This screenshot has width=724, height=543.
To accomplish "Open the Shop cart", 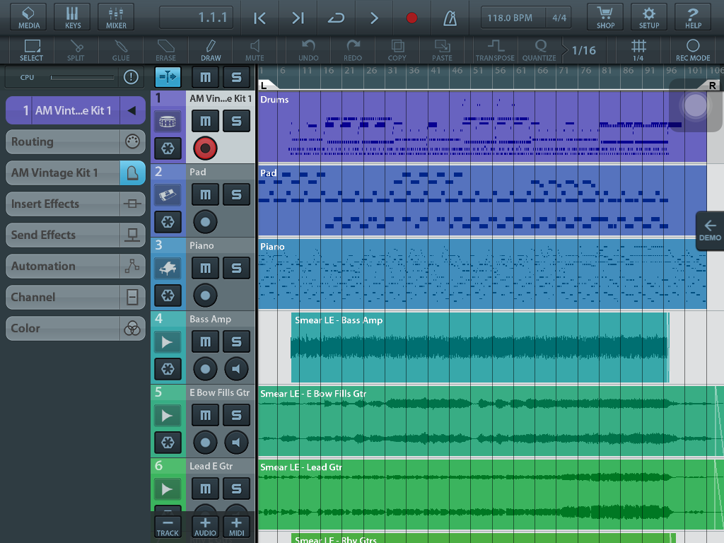I will coord(605,16).
